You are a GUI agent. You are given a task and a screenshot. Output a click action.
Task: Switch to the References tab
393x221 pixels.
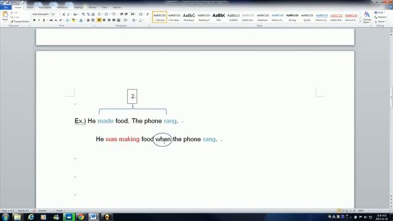coord(63,7)
